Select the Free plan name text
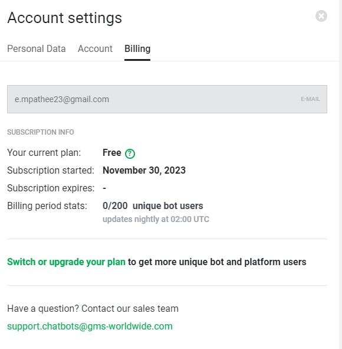The height and width of the screenshot is (349, 342). pos(112,153)
